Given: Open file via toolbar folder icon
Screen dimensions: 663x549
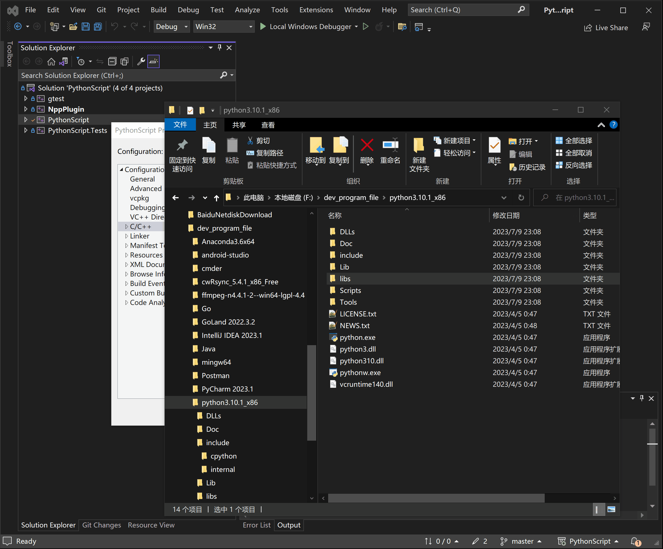Looking at the screenshot, I should pos(73,27).
